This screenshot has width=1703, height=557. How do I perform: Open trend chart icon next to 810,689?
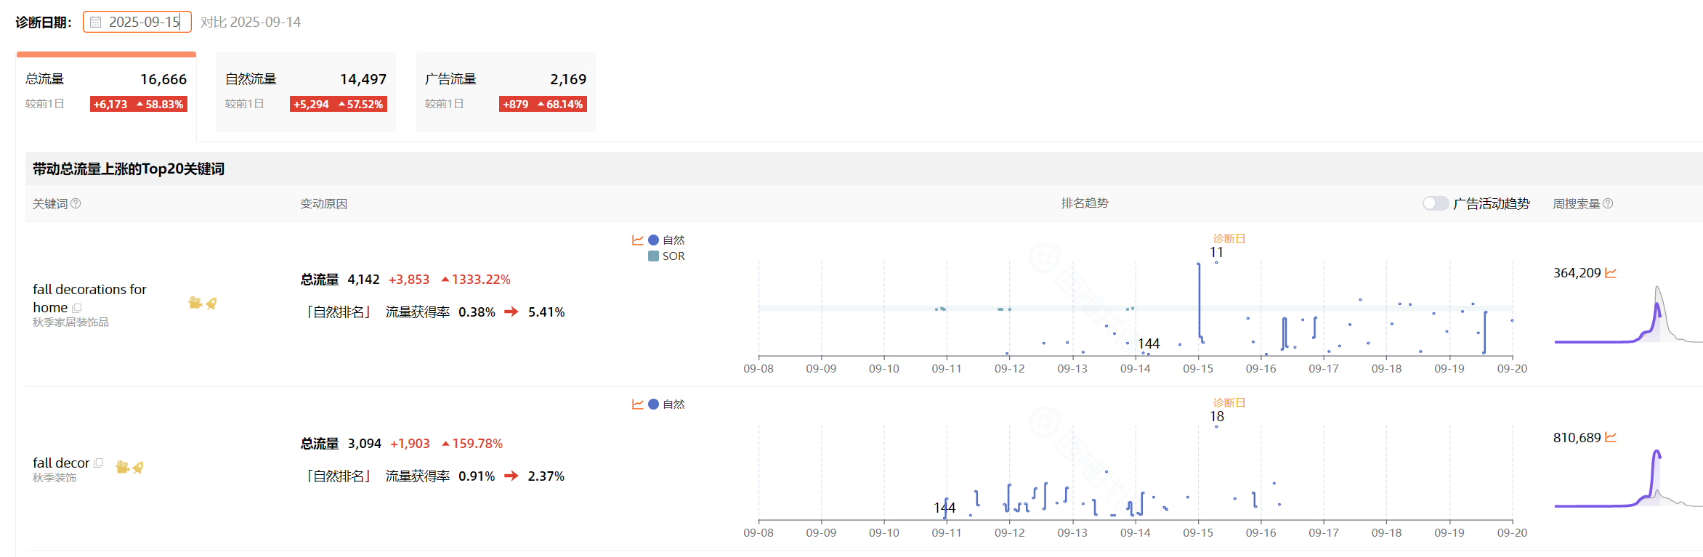1611,437
